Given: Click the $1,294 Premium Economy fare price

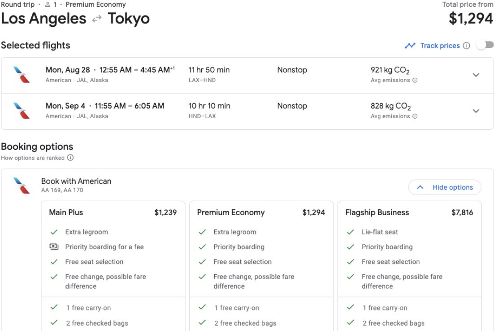Looking at the screenshot, I should (x=313, y=212).
